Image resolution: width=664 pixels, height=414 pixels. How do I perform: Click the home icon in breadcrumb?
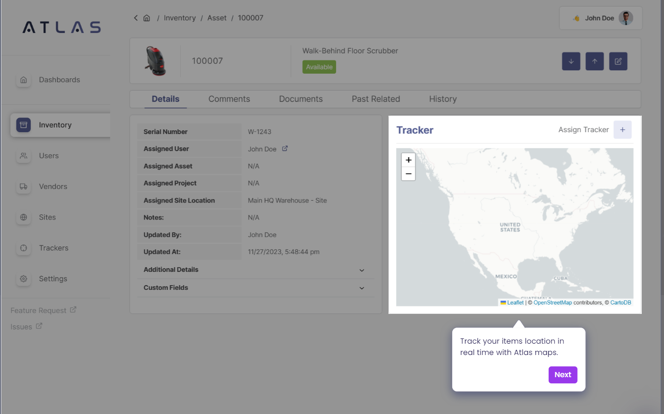tap(147, 18)
